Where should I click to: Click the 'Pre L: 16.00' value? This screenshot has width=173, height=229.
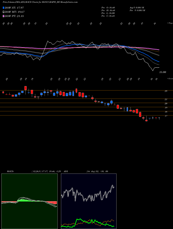[108, 13]
